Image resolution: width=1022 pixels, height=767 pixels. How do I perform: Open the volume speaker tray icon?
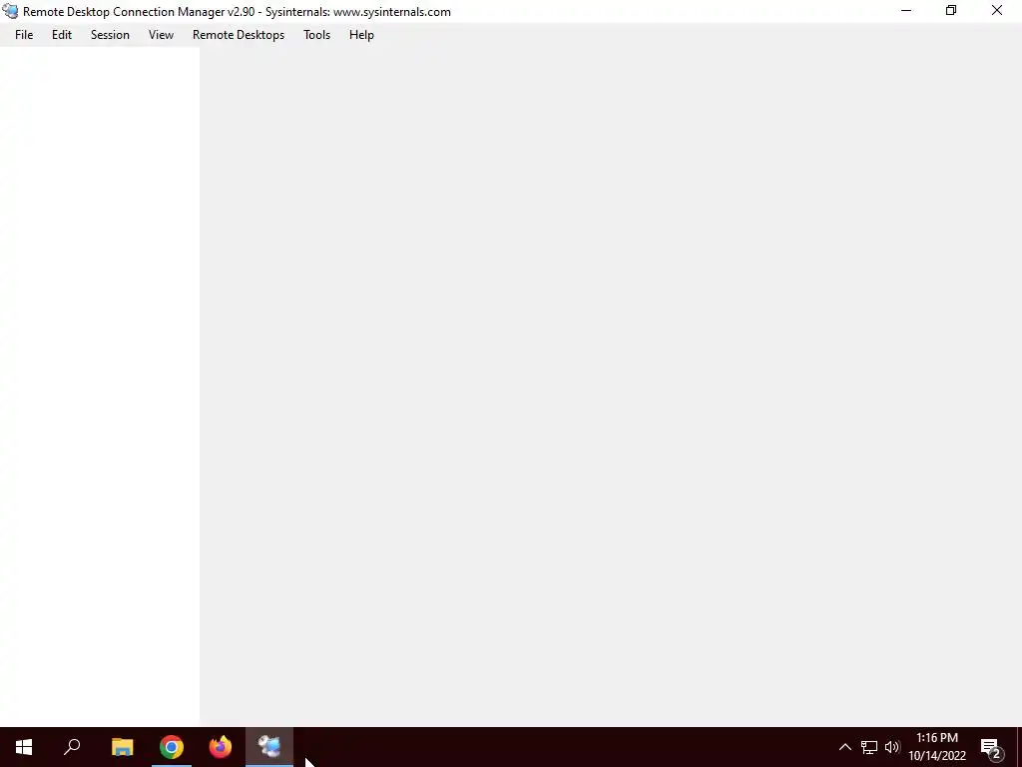pos(892,747)
